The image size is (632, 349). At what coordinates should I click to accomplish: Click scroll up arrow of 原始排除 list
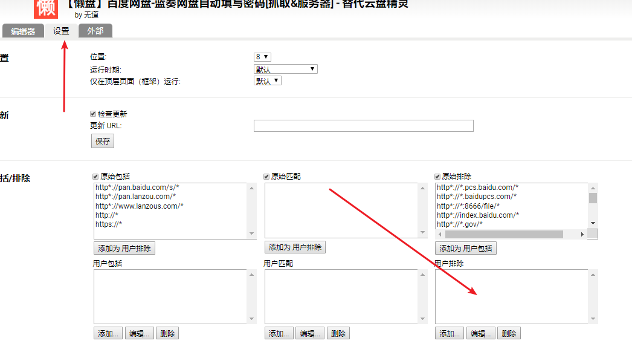click(593, 188)
